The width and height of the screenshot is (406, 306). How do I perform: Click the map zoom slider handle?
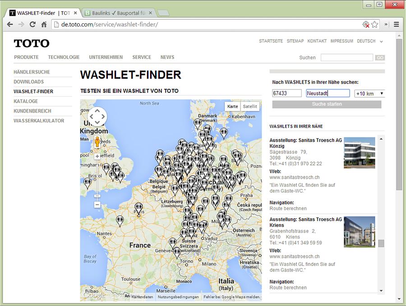pos(97,196)
